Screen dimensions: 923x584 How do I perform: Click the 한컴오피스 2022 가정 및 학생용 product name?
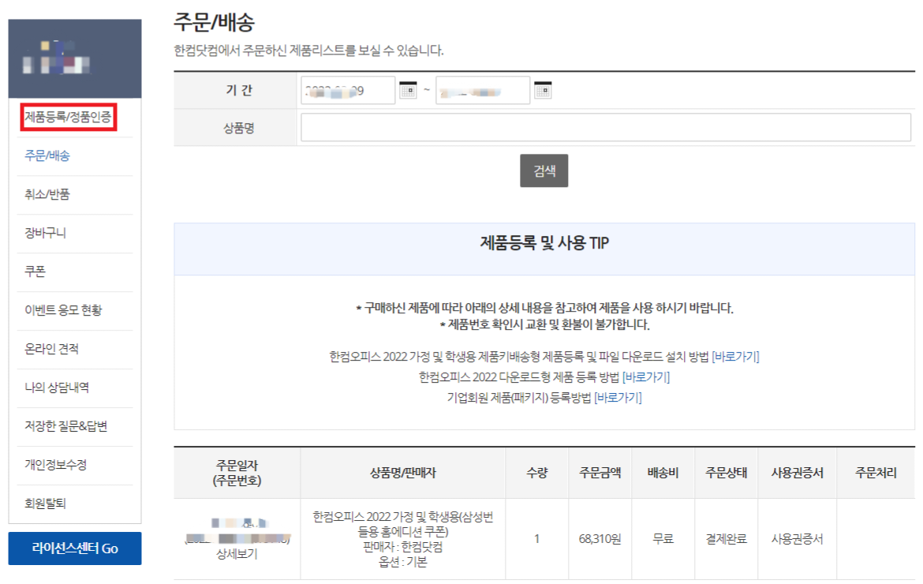402,524
